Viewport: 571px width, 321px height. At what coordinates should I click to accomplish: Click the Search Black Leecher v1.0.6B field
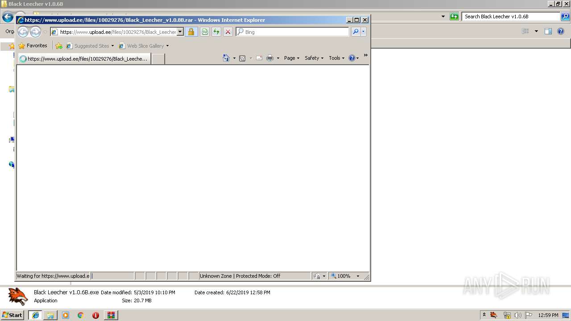(511, 16)
